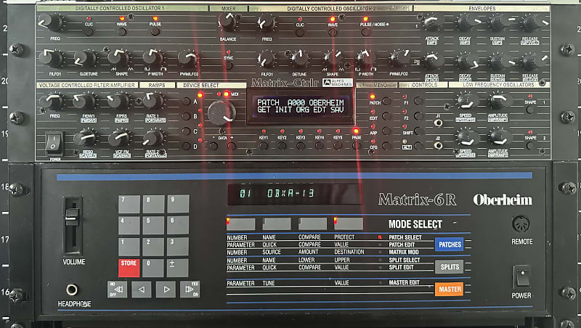581x328 pixels.
Task: Switch to PATCH menu mode
Action: 386,101
